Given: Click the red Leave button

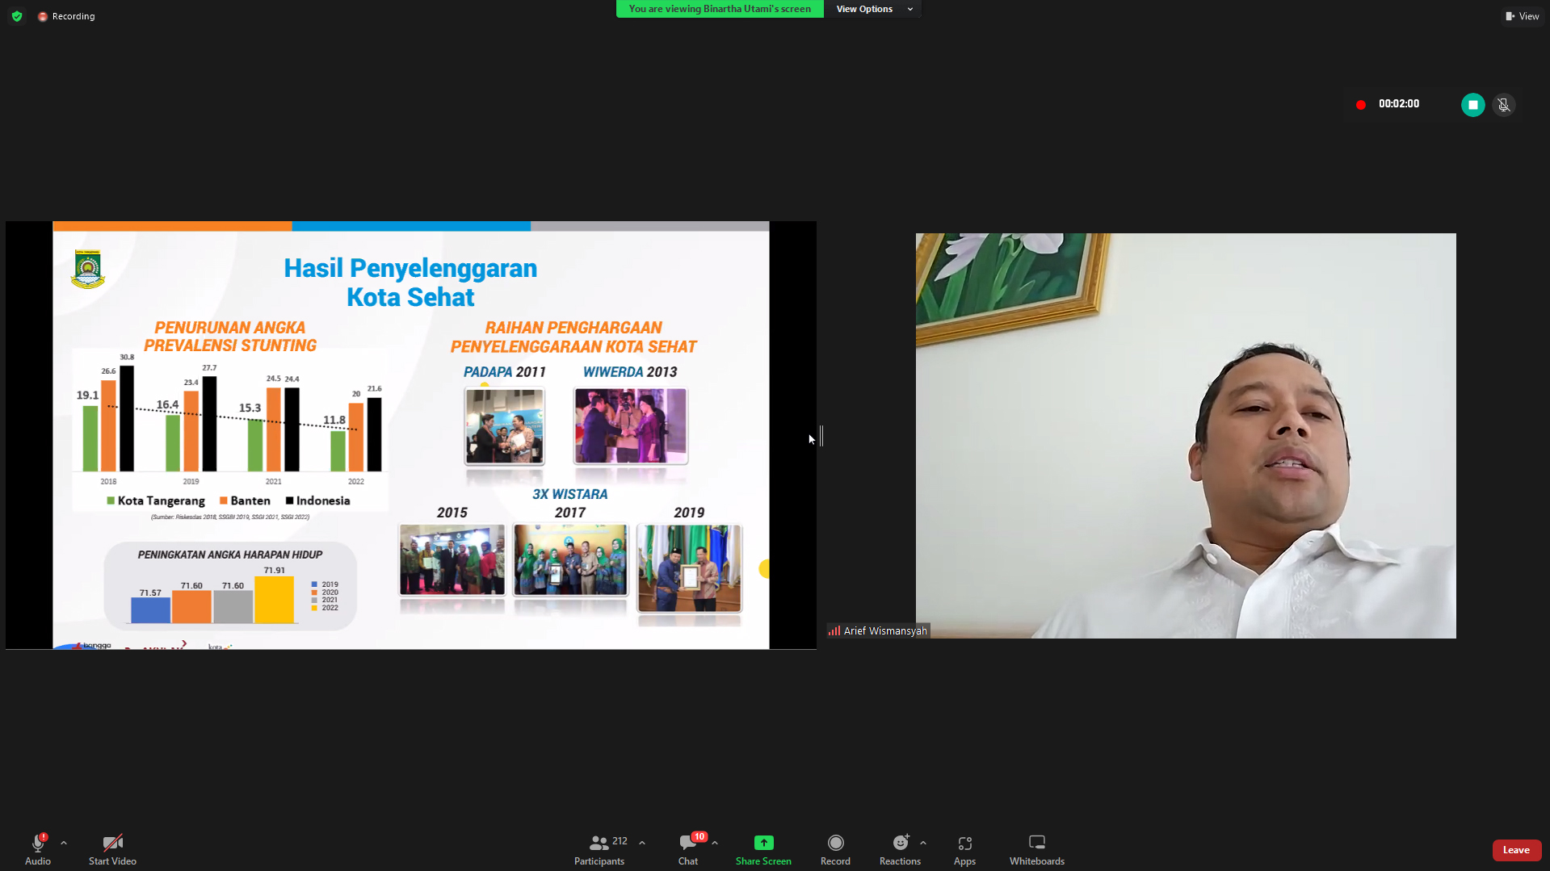Looking at the screenshot, I should coord(1515,850).
